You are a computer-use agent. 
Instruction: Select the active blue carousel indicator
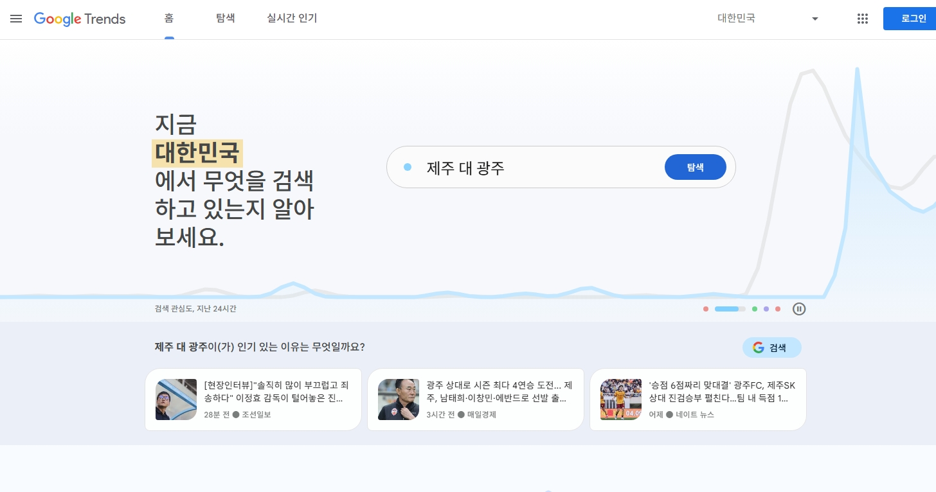point(730,309)
